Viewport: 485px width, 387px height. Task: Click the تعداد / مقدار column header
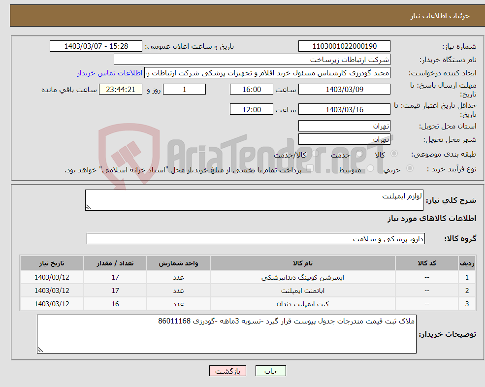tap(115, 263)
